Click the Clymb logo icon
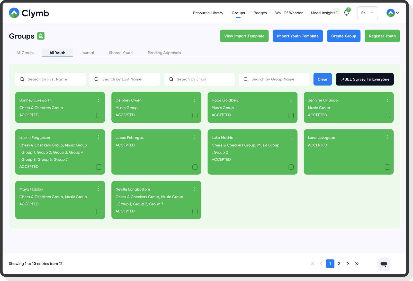This screenshot has height=281, width=413. pyautogui.click(x=14, y=13)
